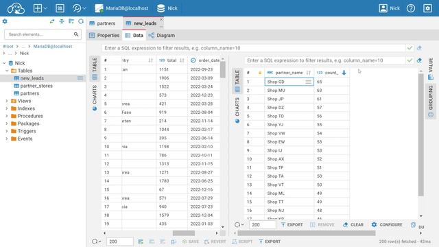Select the Nick database selector in top bar
The height and width of the screenshot is (247, 439).
tap(167, 8)
